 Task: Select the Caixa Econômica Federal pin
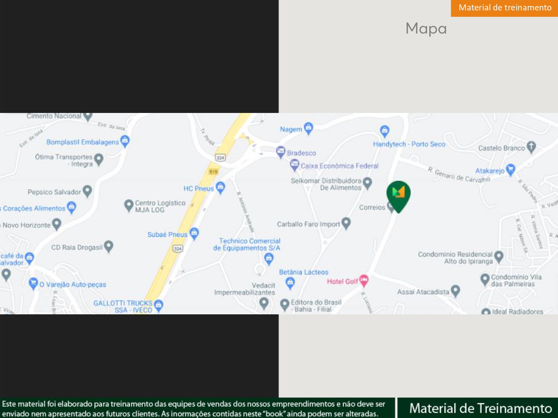coord(294,165)
